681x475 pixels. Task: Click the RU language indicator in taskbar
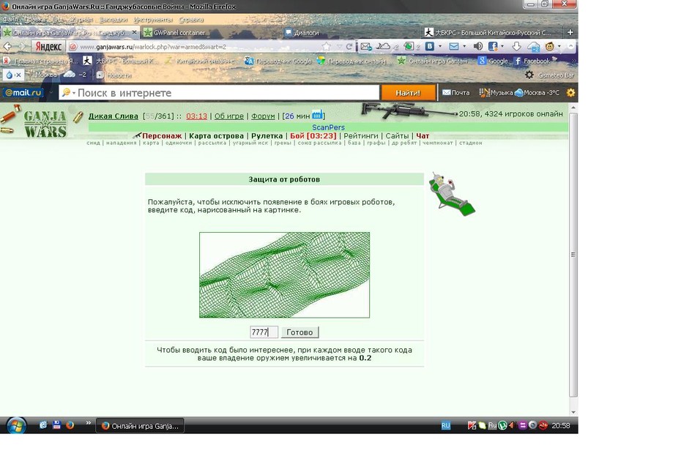(x=446, y=425)
